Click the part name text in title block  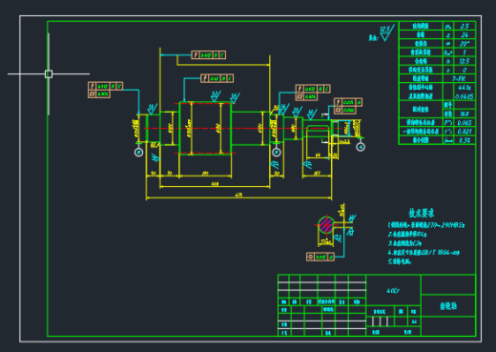click(448, 306)
